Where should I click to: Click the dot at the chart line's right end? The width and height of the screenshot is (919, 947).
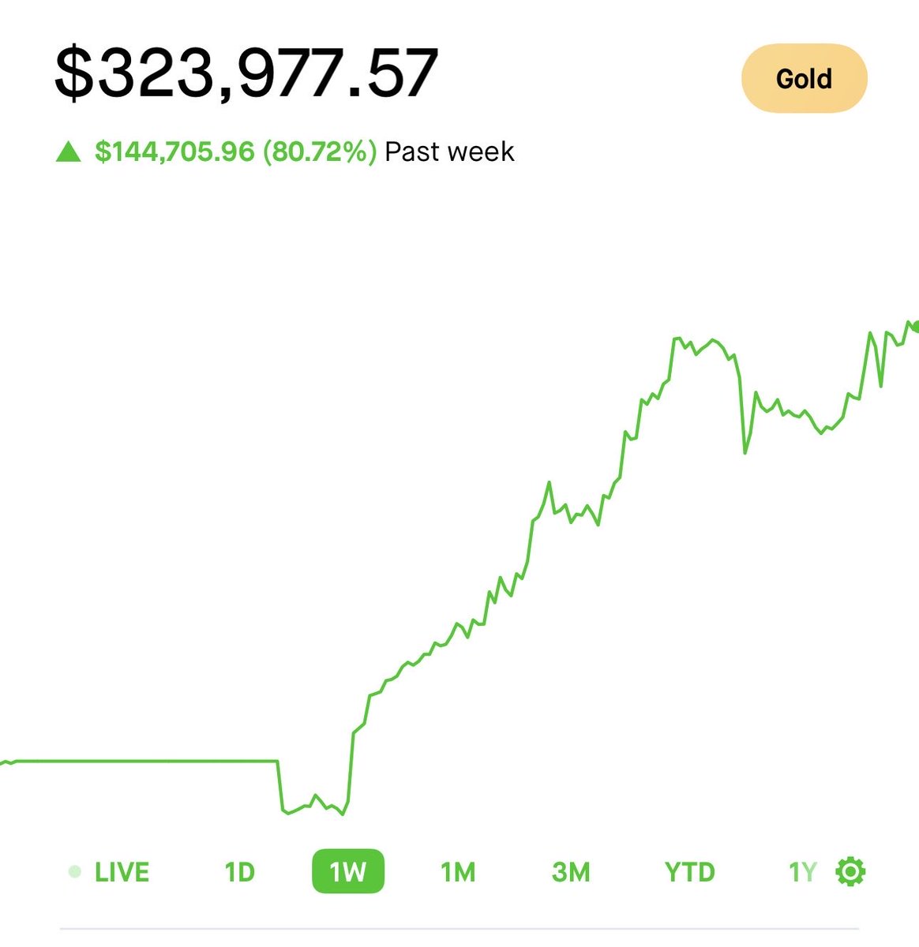(x=915, y=325)
